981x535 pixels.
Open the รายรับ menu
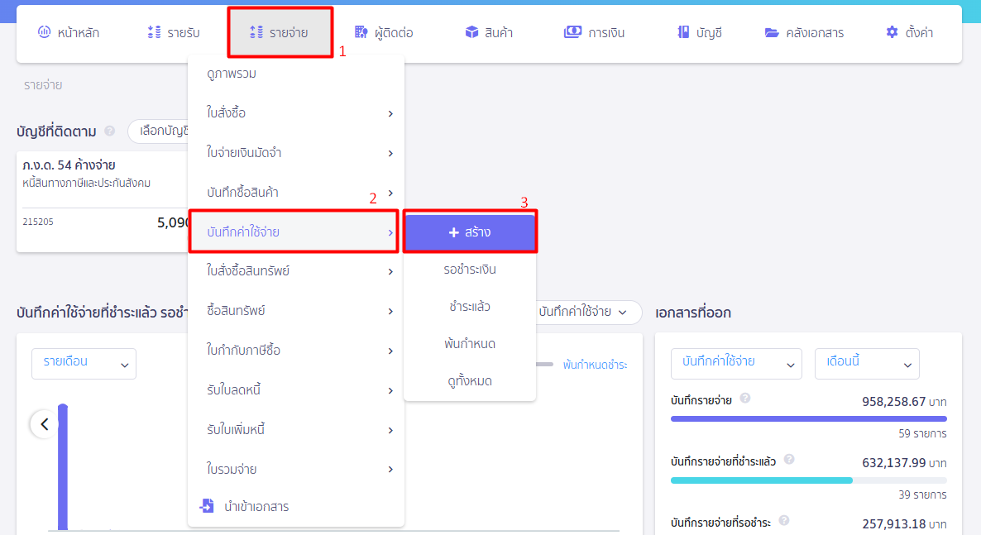click(174, 32)
